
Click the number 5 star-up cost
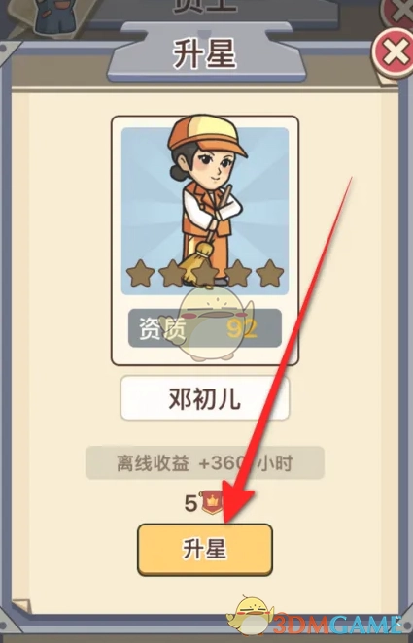click(x=190, y=503)
